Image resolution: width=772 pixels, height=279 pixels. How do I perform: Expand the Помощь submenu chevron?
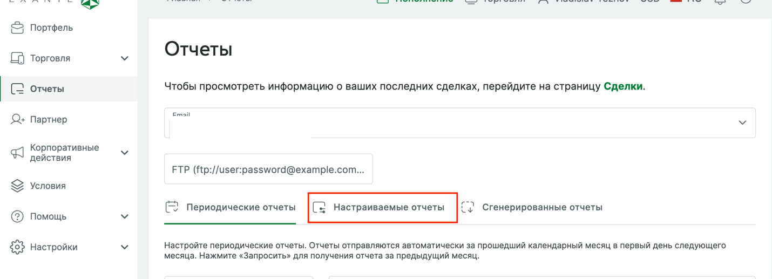(x=125, y=216)
